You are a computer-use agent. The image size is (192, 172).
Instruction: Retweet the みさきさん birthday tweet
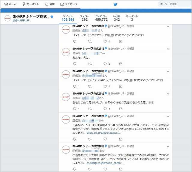tap(90, 41)
